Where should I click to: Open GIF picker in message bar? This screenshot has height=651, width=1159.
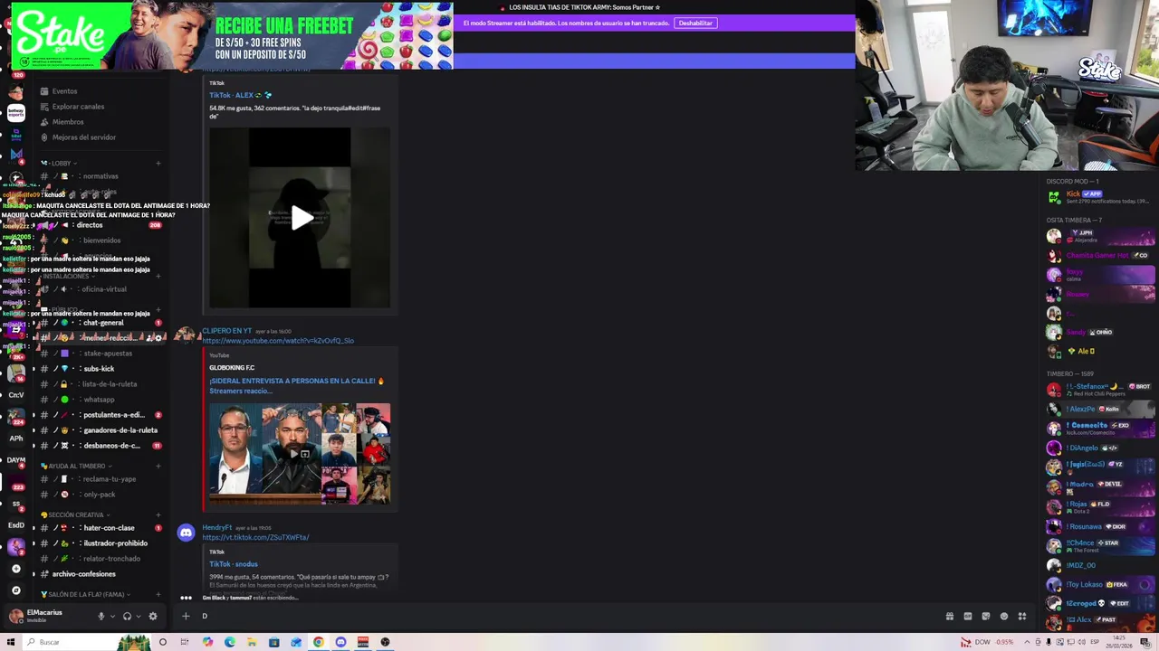pyautogui.click(x=968, y=617)
